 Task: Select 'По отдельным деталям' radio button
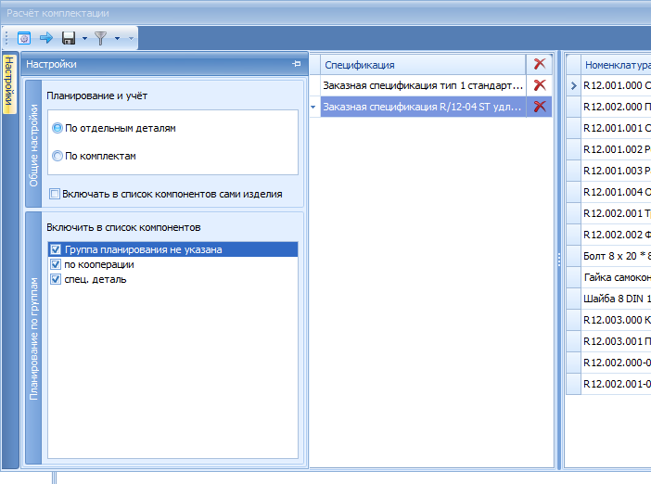[57, 128]
